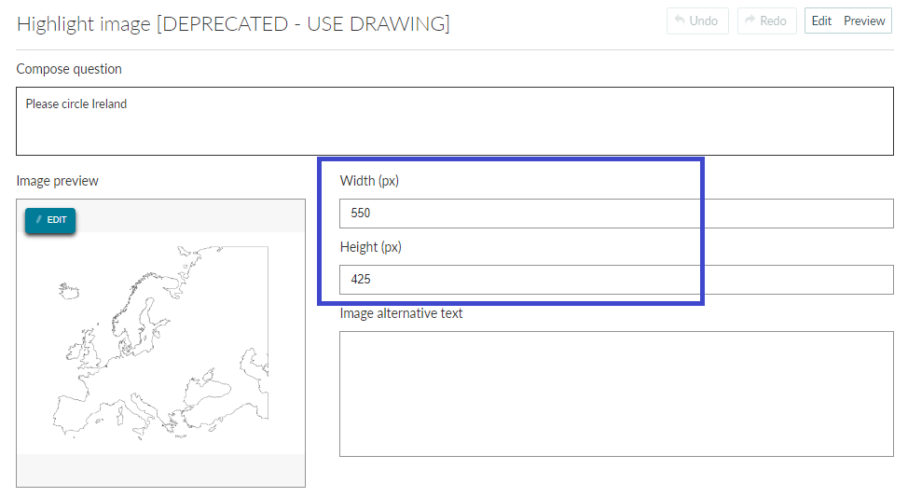Select the Height (px) input field
Image resolution: width=908 pixels, height=497 pixels.
tap(616, 279)
